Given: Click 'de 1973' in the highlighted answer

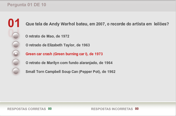Looking at the screenshot, I should (96, 54).
